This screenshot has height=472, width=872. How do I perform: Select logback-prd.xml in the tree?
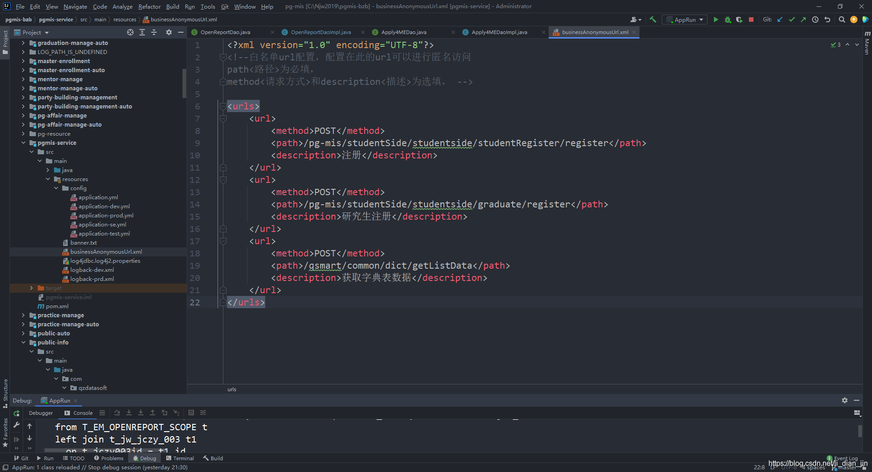(92, 279)
